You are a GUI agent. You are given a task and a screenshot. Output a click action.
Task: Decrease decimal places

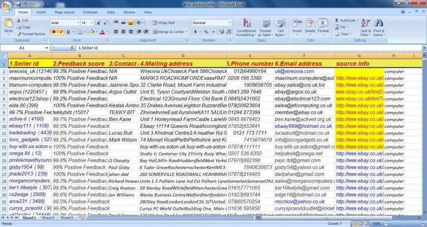[228, 32]
